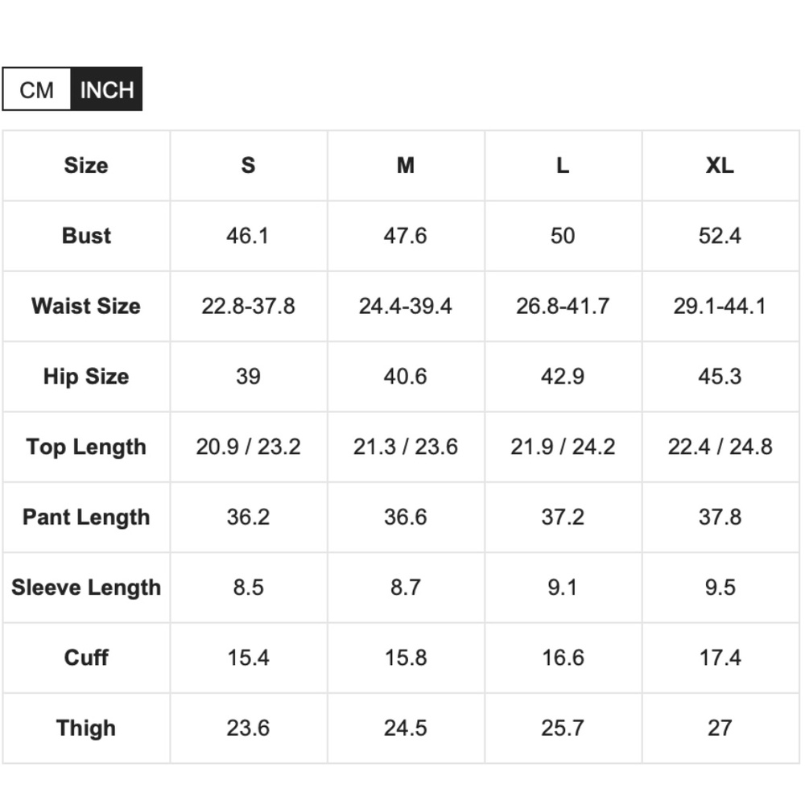Click thigh value 27 cell

point(720,729)
